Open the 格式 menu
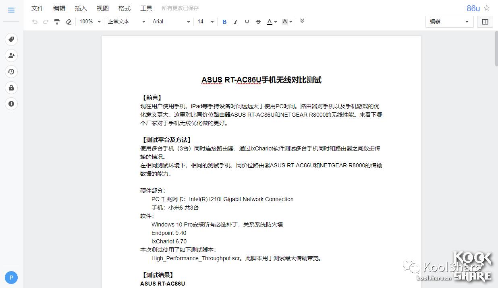 [x=124, y=8]
